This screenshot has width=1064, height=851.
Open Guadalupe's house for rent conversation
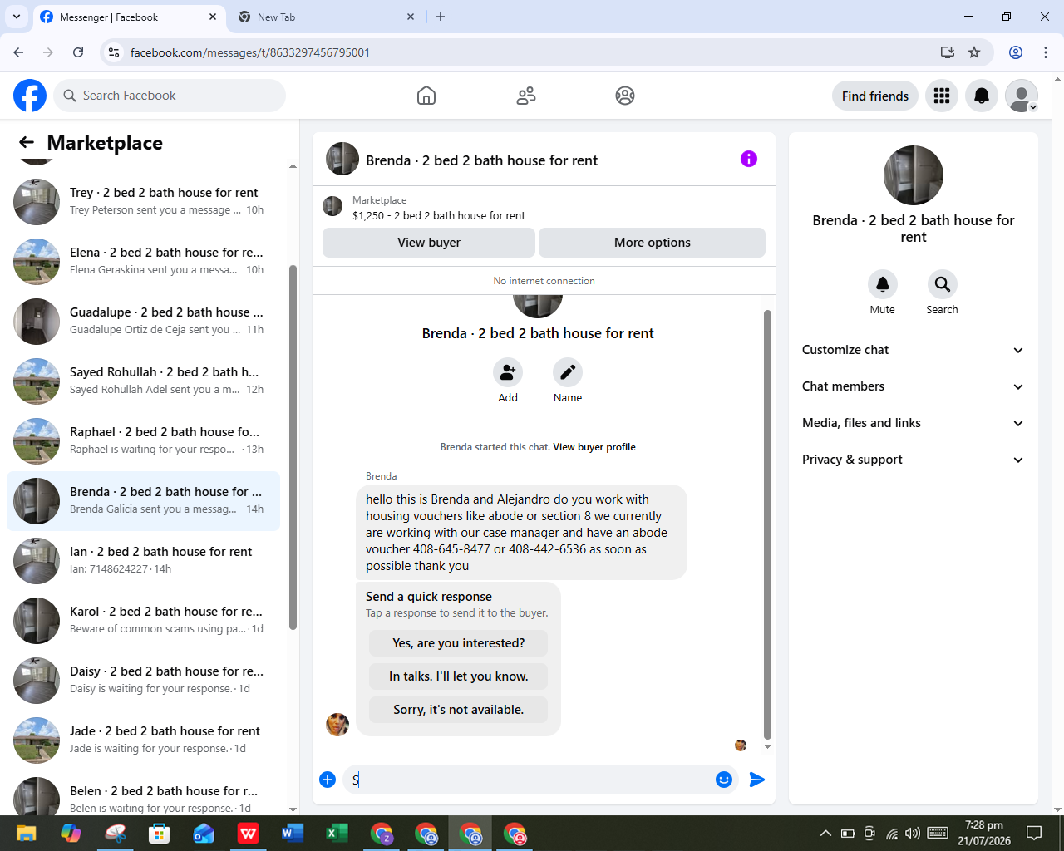(143, 321)
